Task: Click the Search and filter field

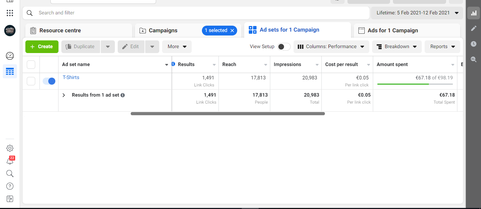Action: (197, 13)
